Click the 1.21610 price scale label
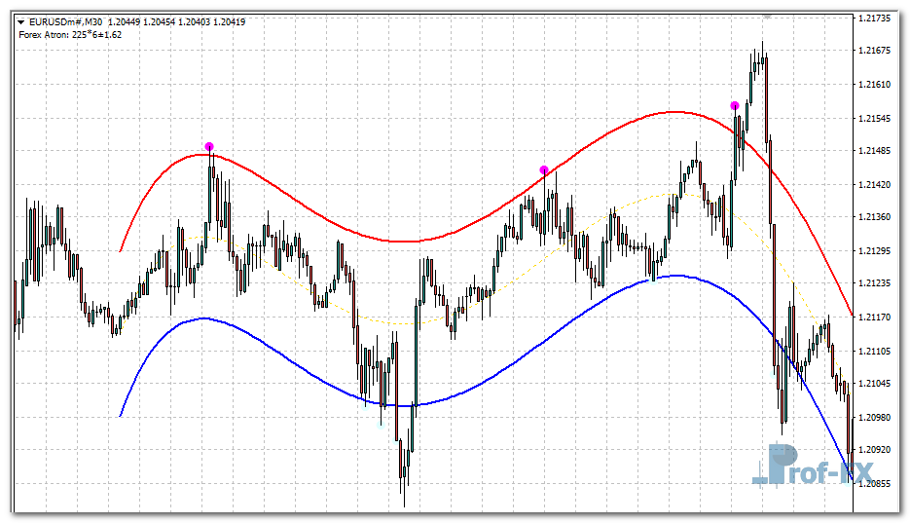The height and width of the screenshot is (523, 910). (x=877, y=85)
